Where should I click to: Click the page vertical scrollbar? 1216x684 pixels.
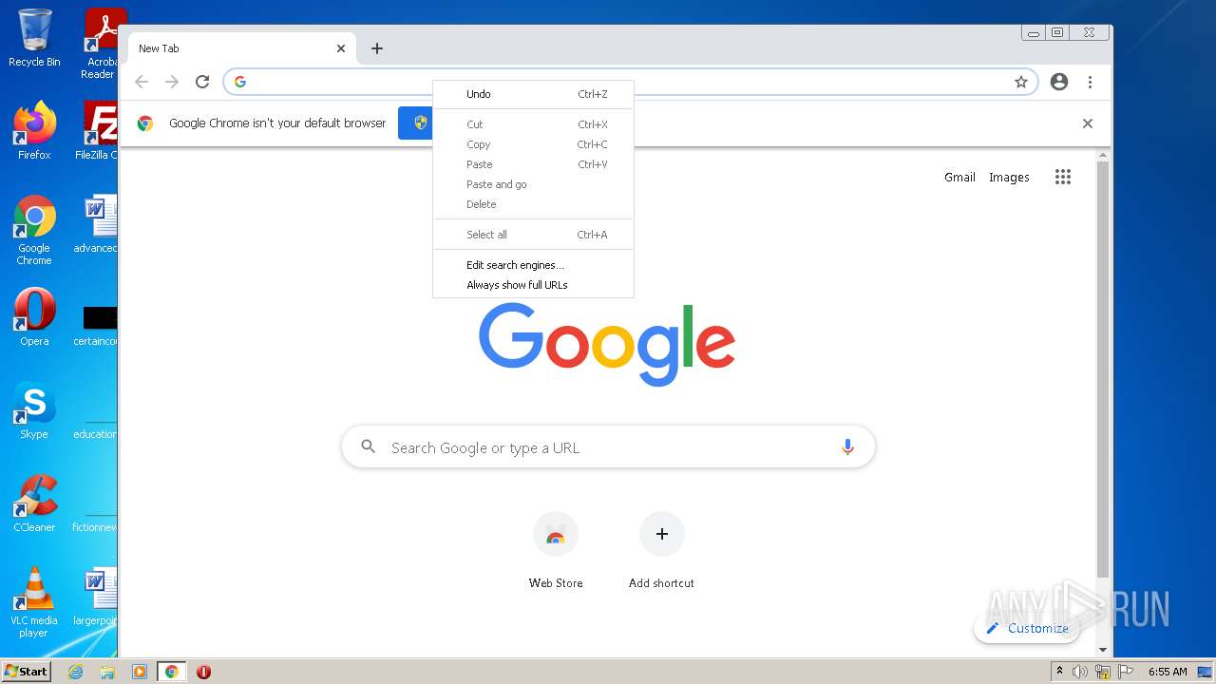tap(1103, 370)
